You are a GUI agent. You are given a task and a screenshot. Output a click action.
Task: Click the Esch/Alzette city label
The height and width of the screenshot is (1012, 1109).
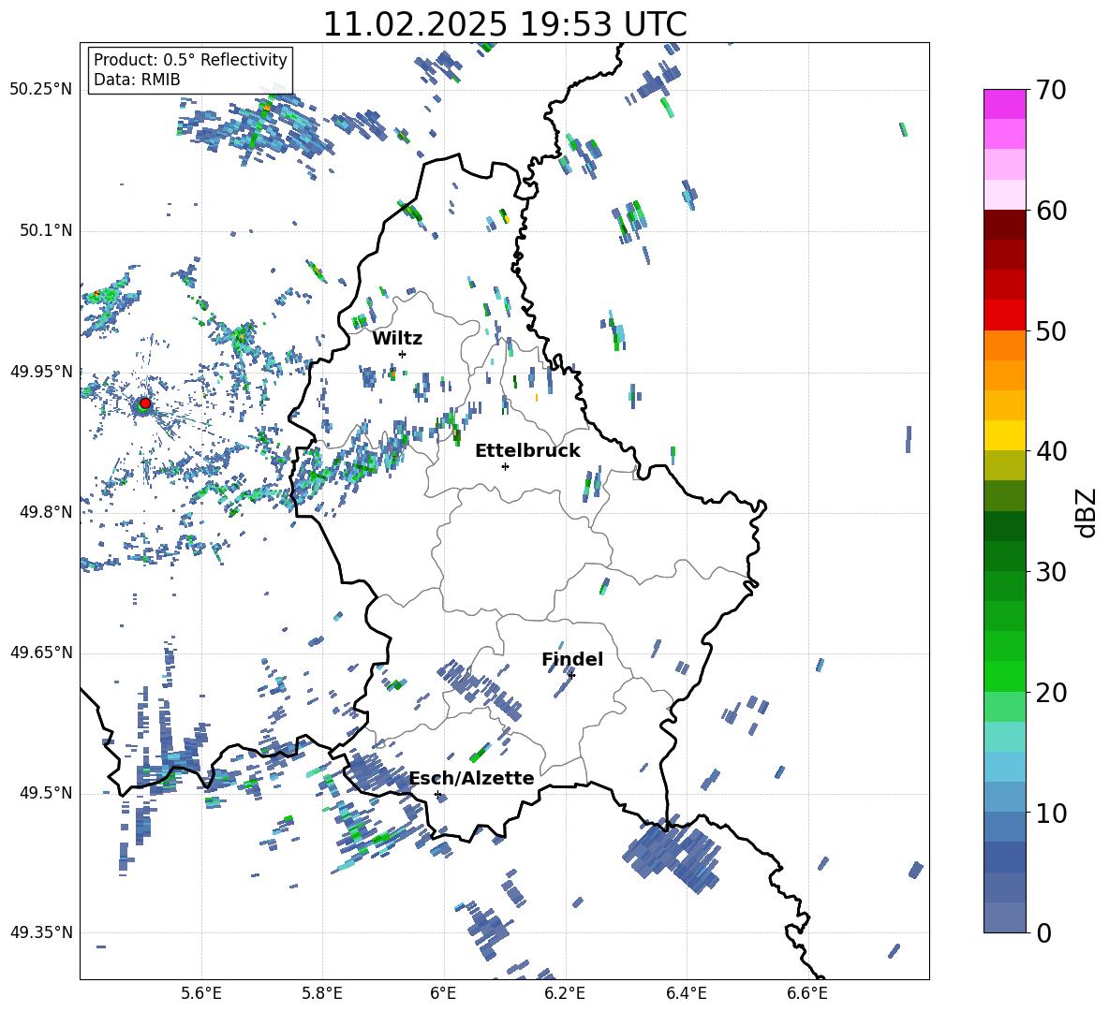(x=472, y=778)
